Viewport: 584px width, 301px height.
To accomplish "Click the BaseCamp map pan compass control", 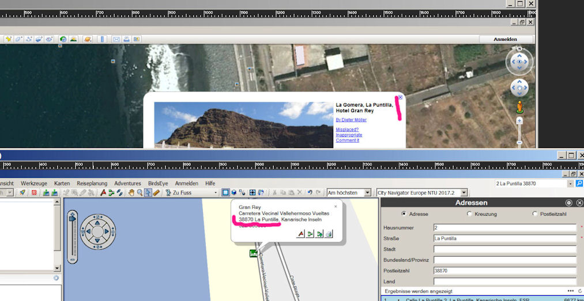I will click(97, 231).
